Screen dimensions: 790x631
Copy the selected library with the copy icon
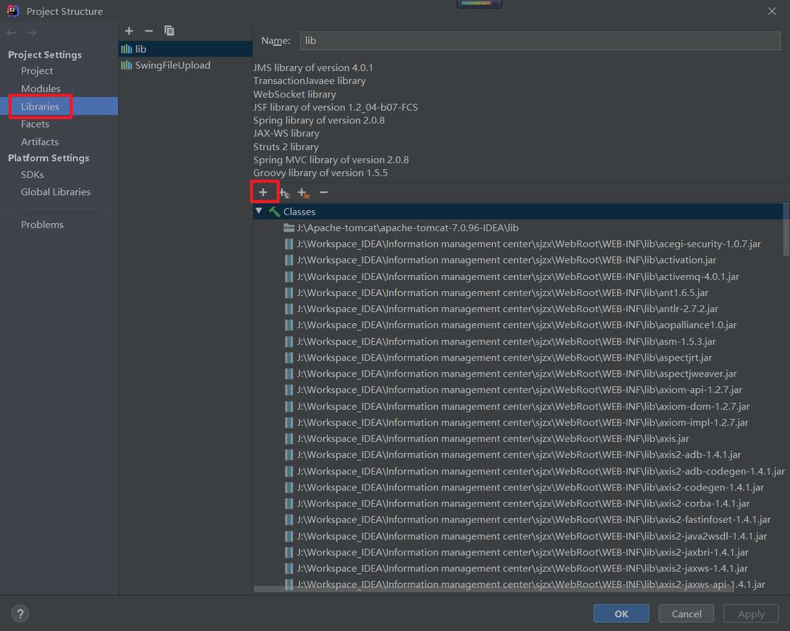[169, 31]
